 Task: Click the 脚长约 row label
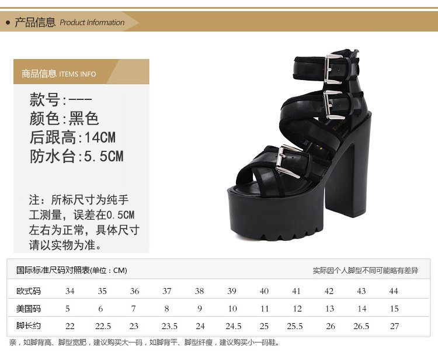click(29, 326)
